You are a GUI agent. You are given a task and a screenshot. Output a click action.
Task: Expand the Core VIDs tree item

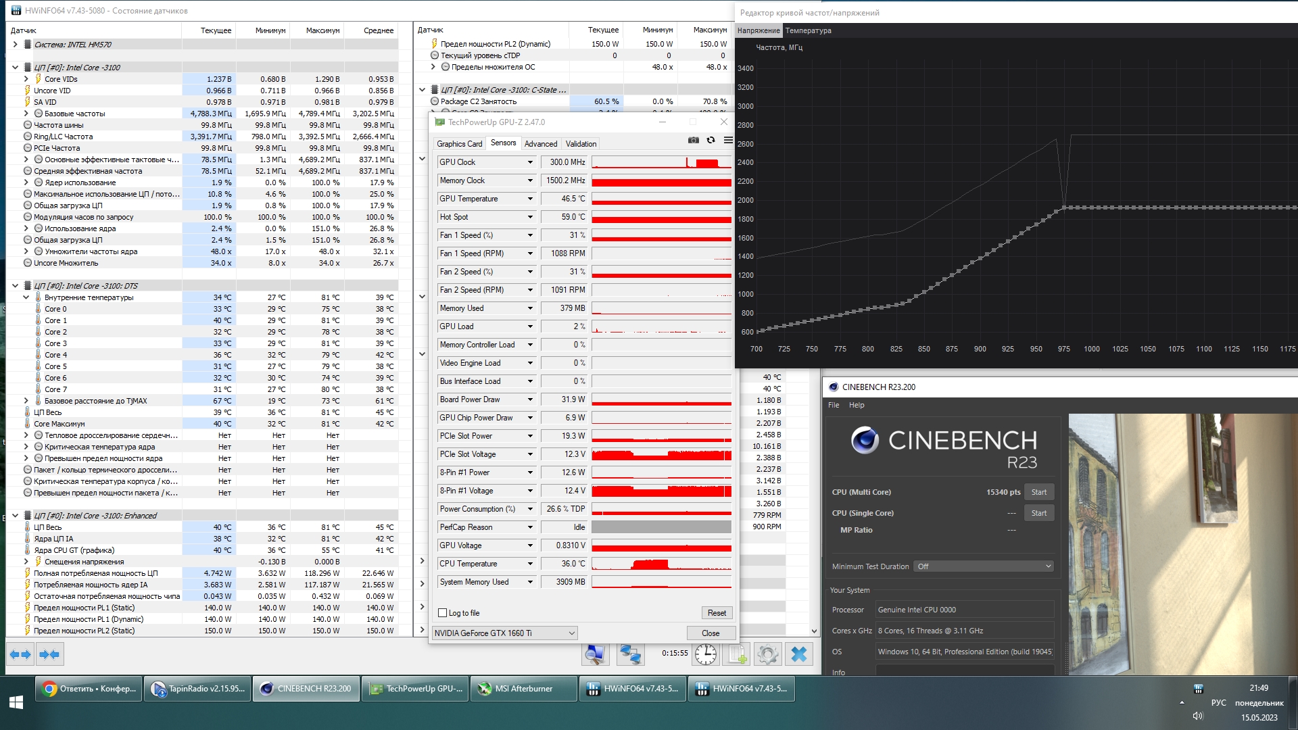point(26,79)
